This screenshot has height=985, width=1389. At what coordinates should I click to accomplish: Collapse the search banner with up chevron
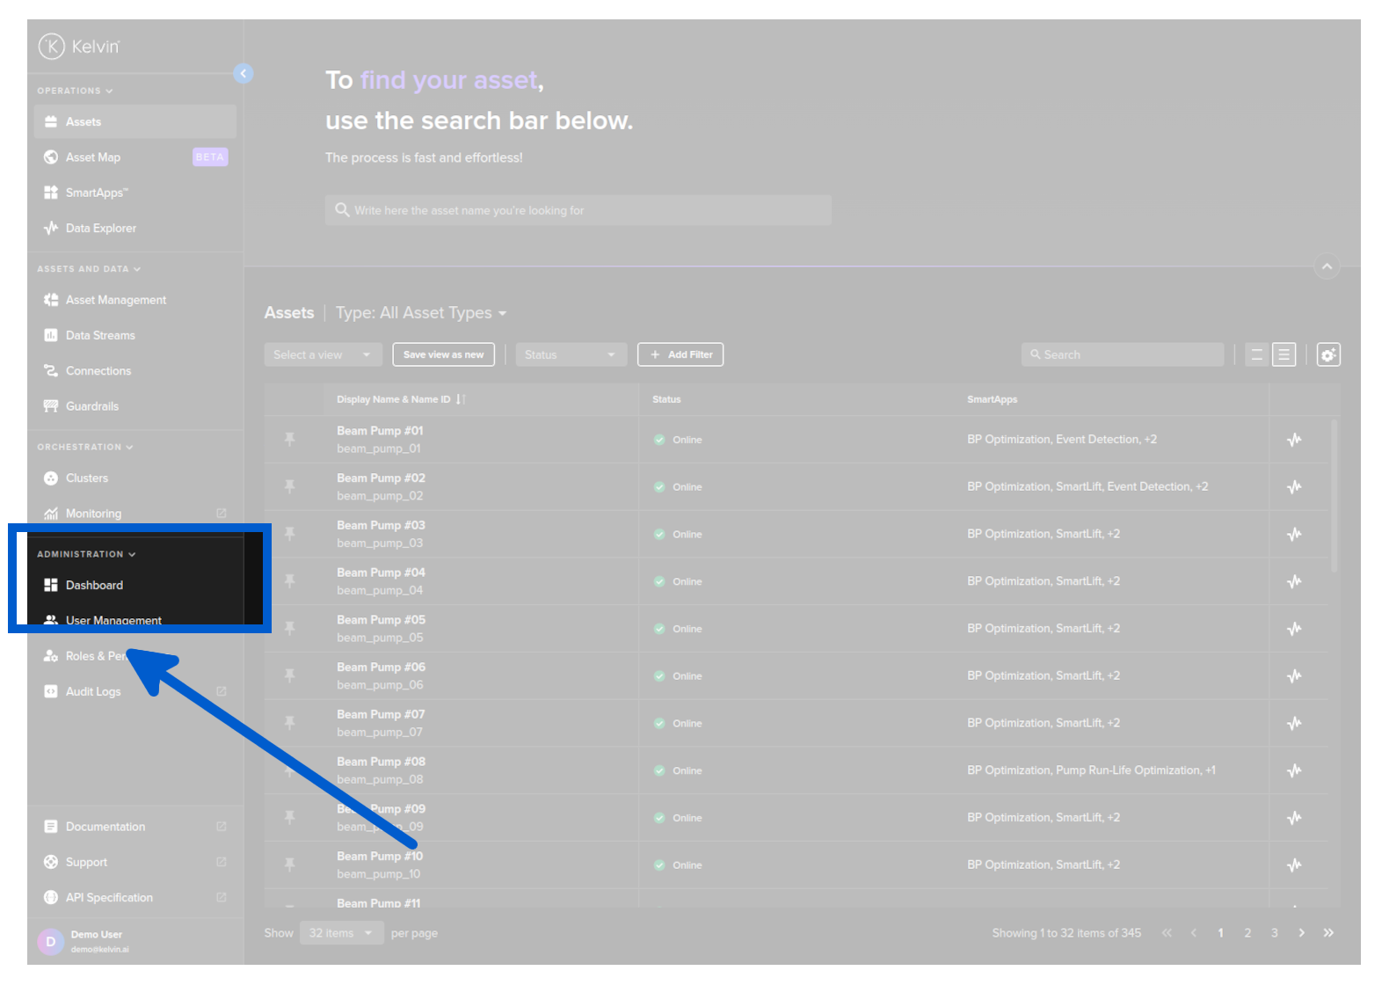coord(1327,266)
